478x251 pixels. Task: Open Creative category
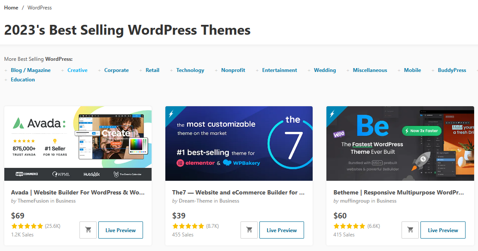77,70
